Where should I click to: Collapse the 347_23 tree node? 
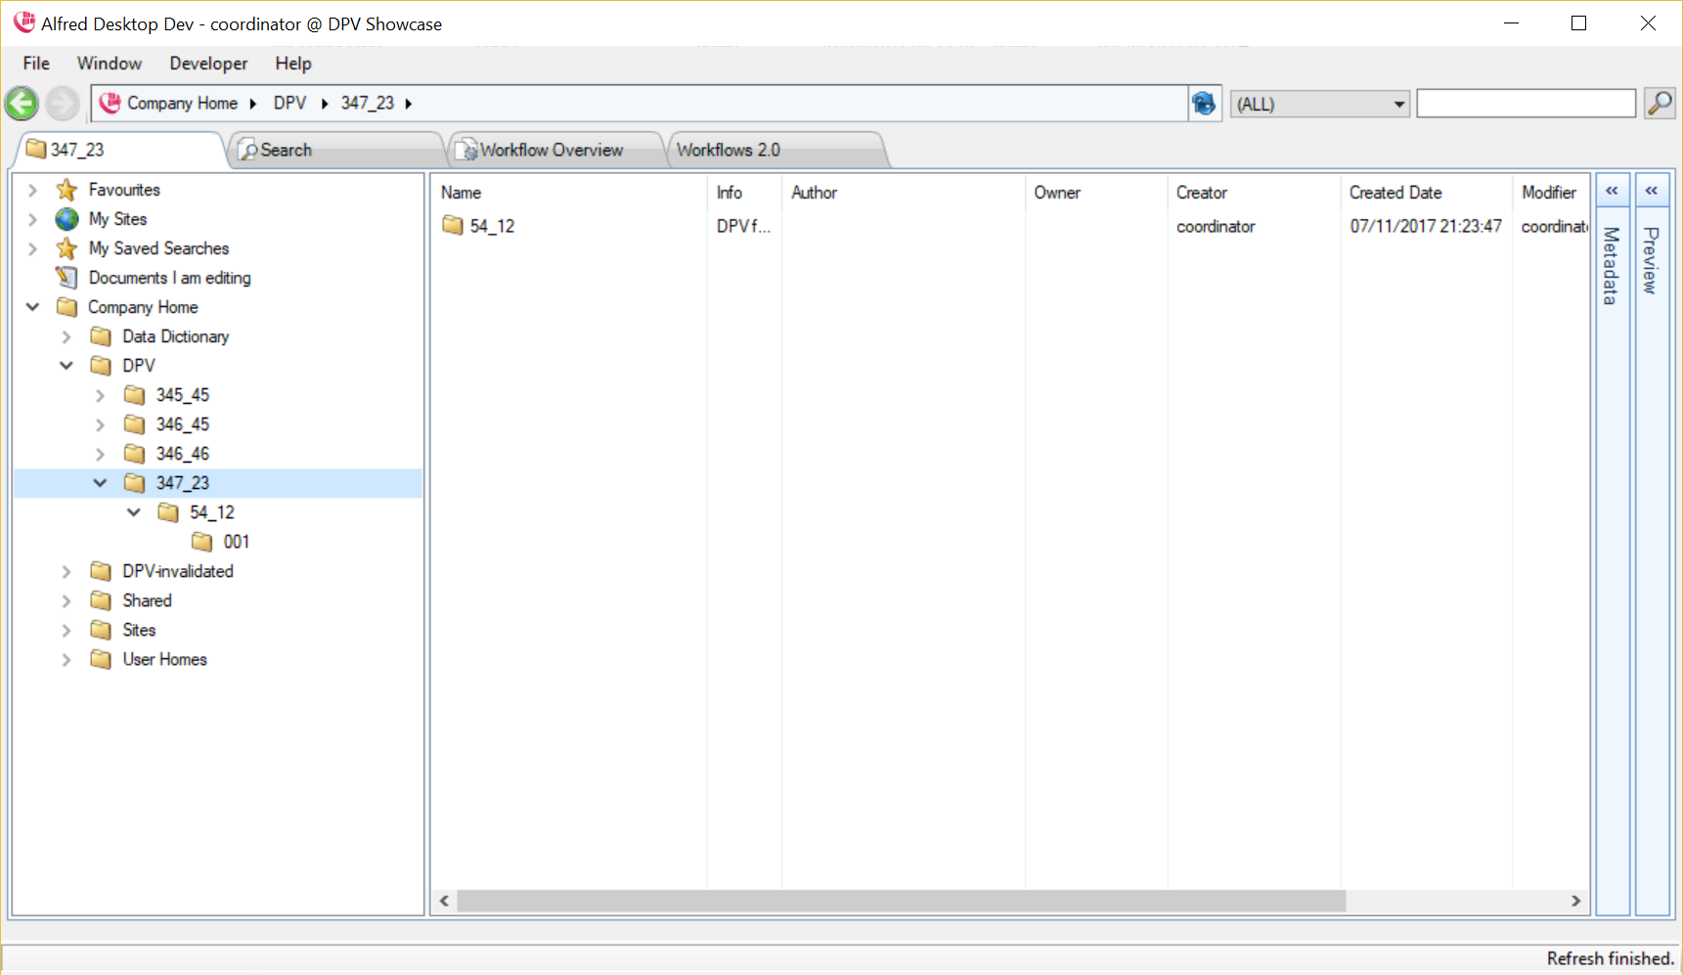coord(100,483)
